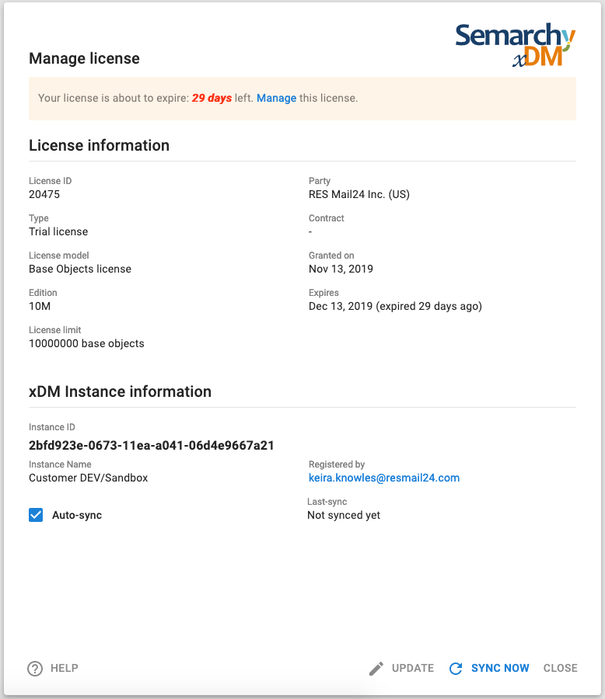The width and height of the screenshot is (605, 699).
Task: Click the HELP button label
Action: pyautogui.click(x=65, y=668)
